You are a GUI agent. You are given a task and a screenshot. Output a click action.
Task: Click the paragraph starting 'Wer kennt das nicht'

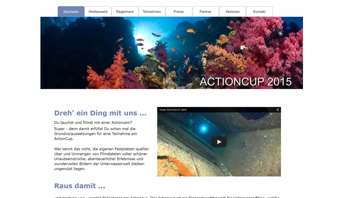[101, 159]
